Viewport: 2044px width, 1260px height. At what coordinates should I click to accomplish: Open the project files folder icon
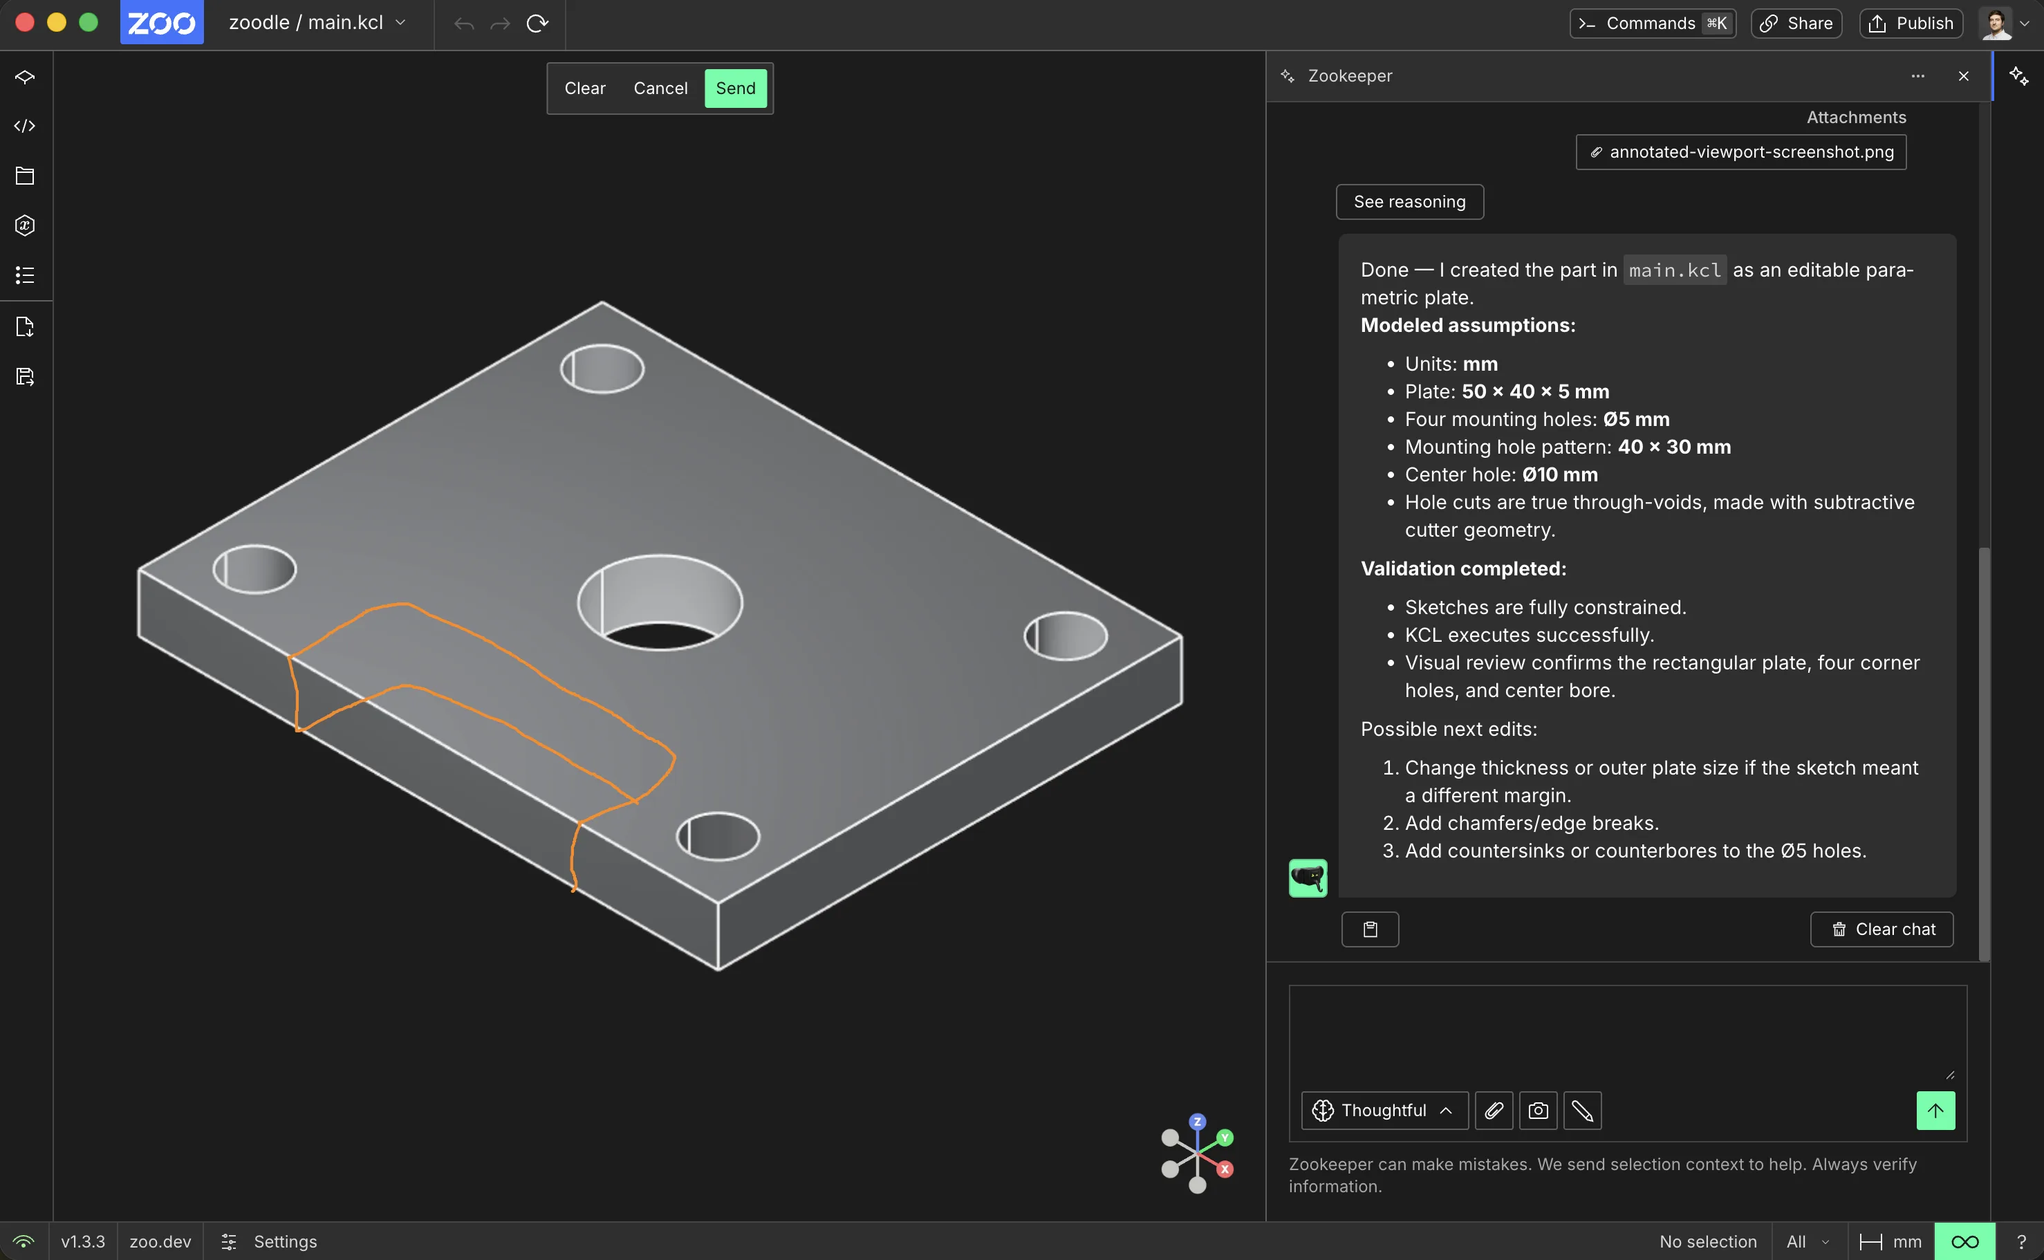[25, 176]
